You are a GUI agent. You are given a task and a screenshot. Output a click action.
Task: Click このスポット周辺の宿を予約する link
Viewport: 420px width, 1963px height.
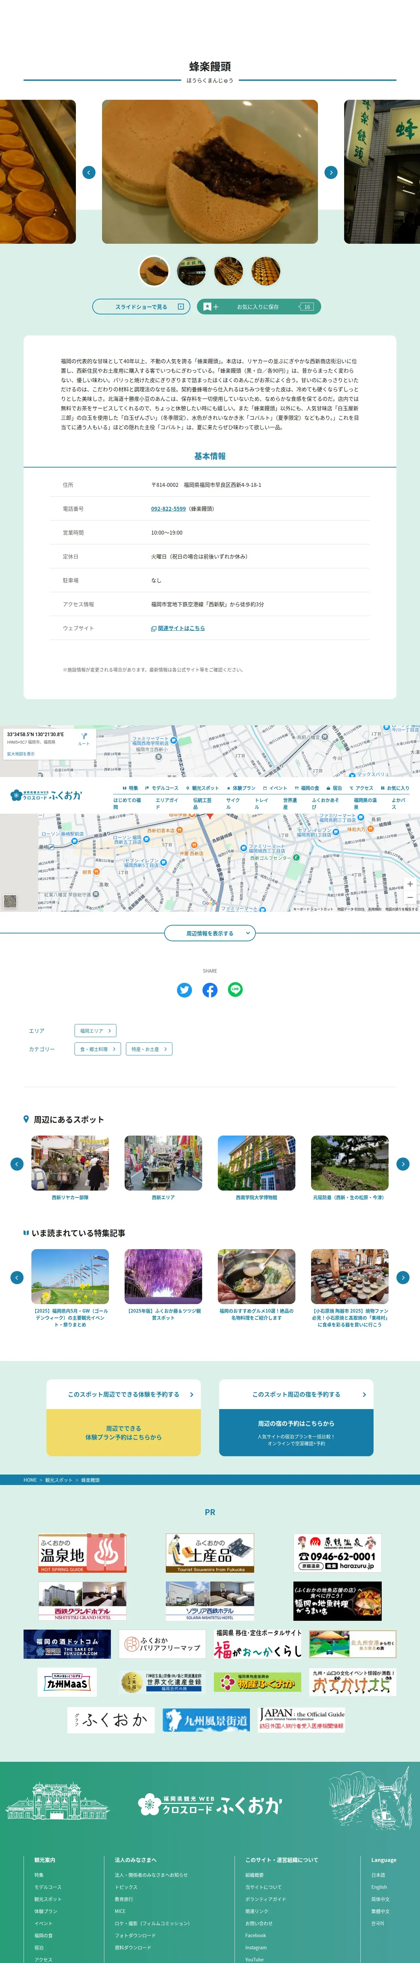point(296,1394)
